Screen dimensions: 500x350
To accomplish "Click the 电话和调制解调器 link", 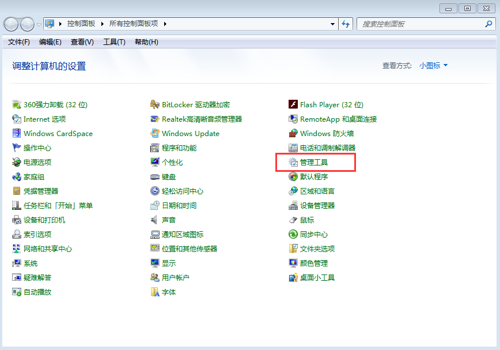I will (328, 148).
